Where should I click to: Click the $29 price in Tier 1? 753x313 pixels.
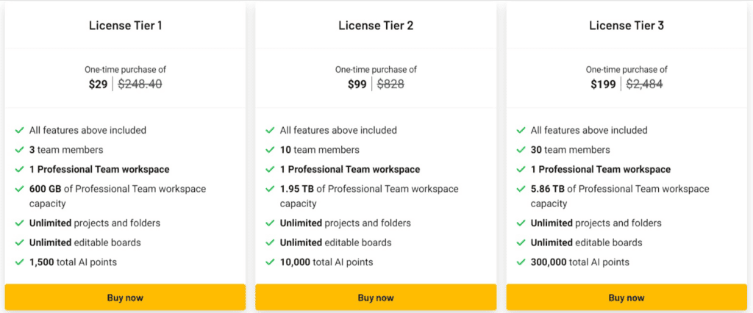[98, 84]
